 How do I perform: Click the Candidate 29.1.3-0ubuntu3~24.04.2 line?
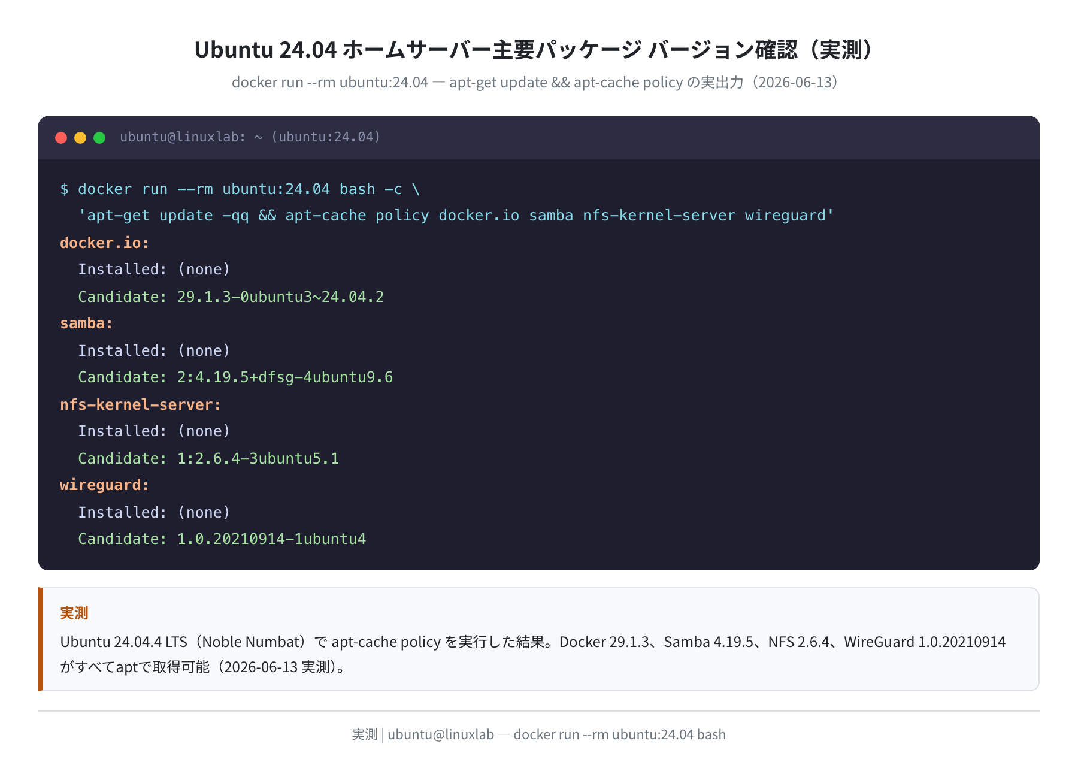(x=231, y=297)
